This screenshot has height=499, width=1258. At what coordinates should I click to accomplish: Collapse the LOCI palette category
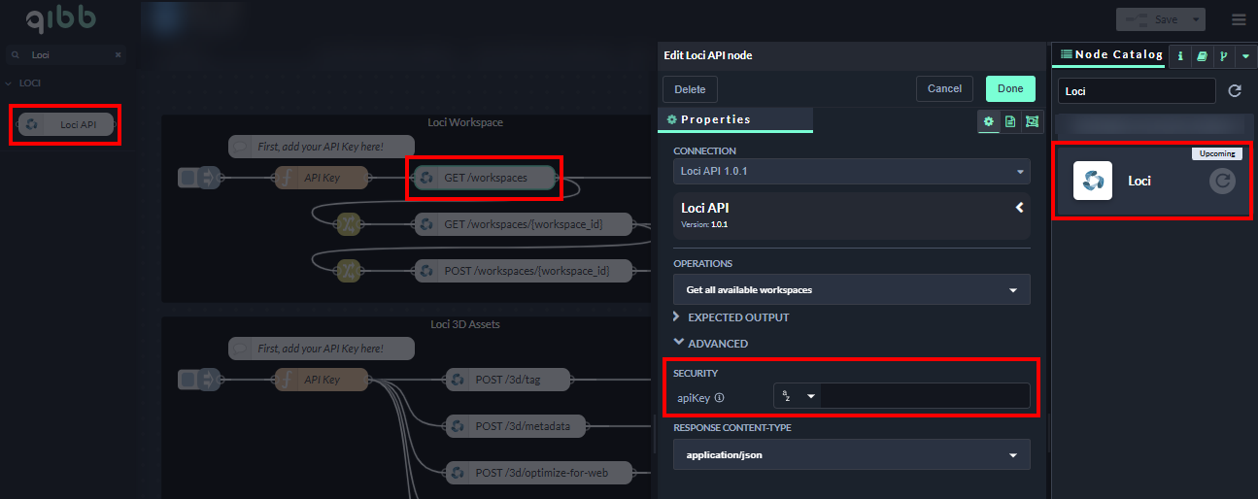[x=9, y=83]
